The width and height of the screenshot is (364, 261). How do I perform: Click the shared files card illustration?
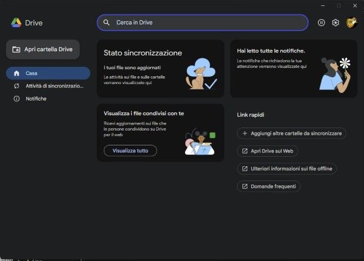tap(199, 142)
